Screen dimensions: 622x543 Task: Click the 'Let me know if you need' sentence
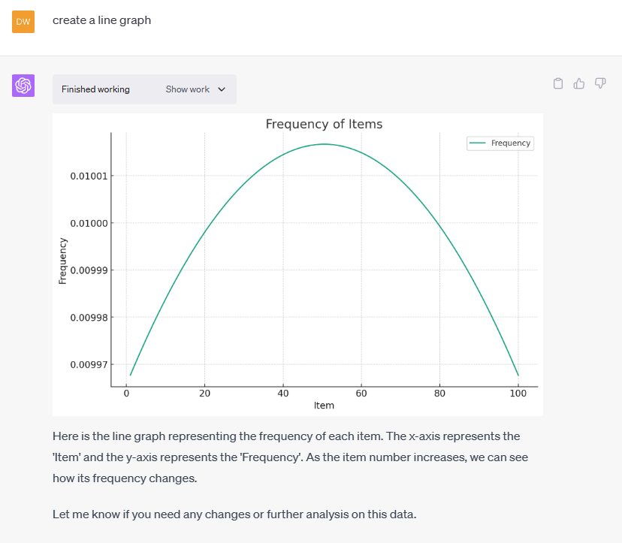(x=244, y=514)
